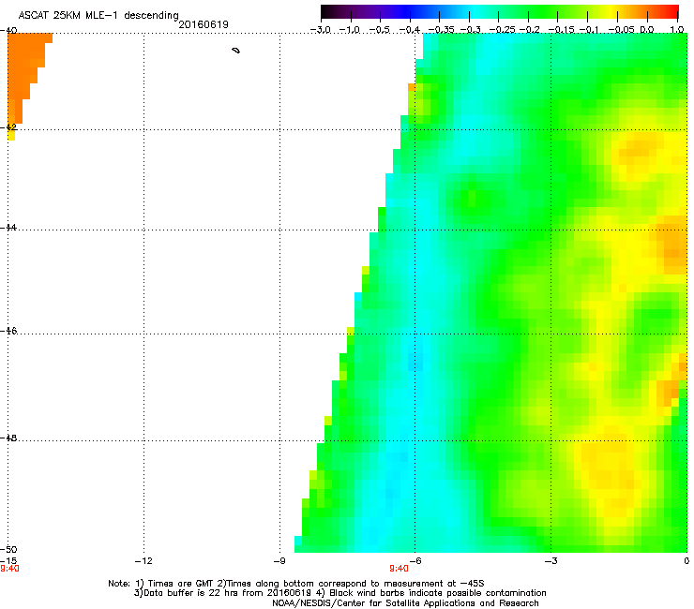Select the 1.0 color scale label
Viewport: 694px width, 609px height.
pyautogui.click(x=677, y=30)
